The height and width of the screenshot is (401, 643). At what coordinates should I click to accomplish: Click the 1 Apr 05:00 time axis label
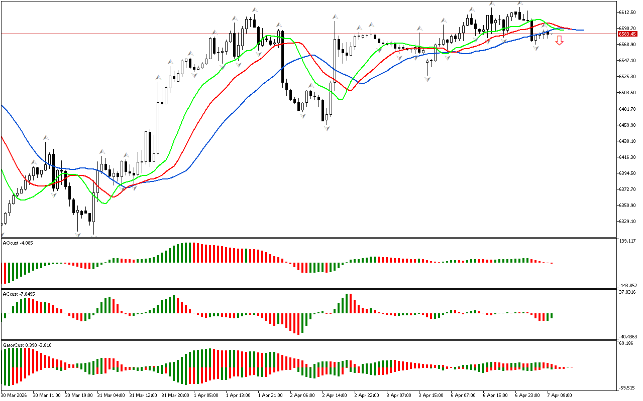(x=206, y=395)
